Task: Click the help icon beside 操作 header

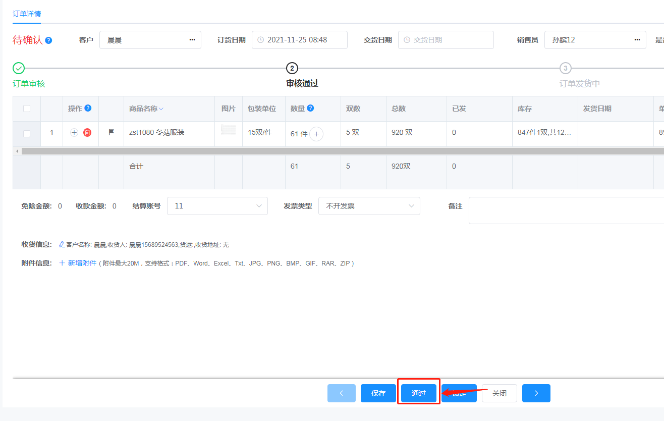Action: [88, 108]
